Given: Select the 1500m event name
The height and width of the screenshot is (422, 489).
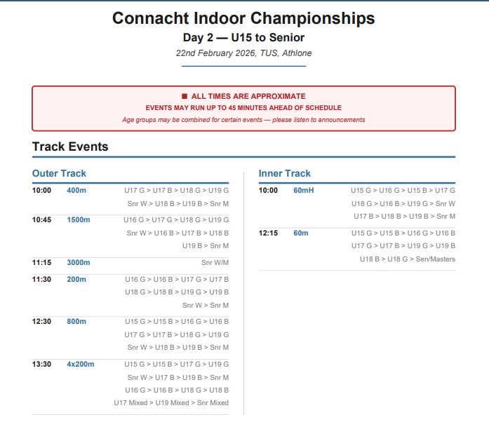Looking at the screenshot, I should coord(78,219).
